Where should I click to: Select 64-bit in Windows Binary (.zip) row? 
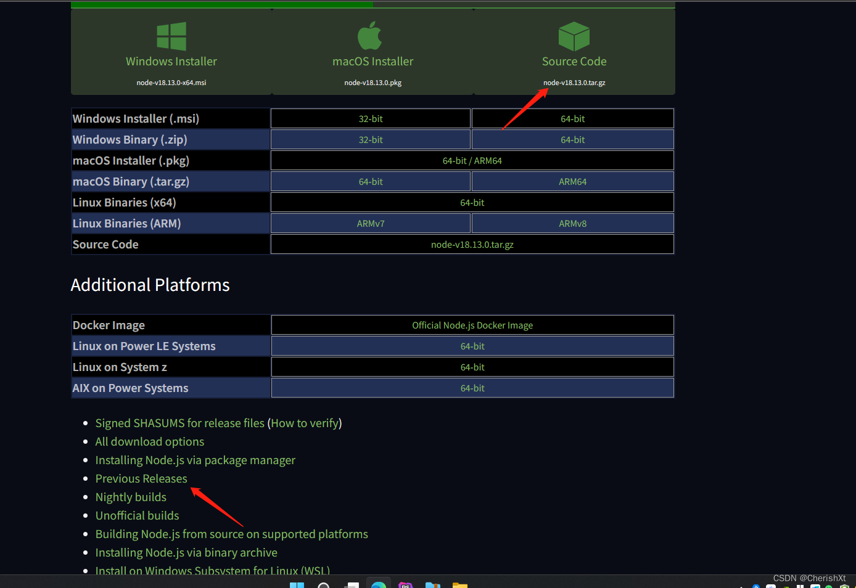coord(573,139)
